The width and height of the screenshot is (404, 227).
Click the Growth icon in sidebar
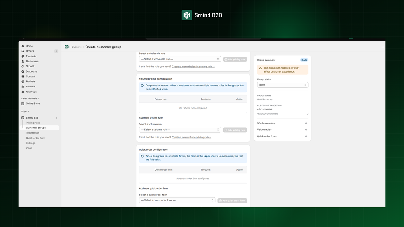(22, 66)
